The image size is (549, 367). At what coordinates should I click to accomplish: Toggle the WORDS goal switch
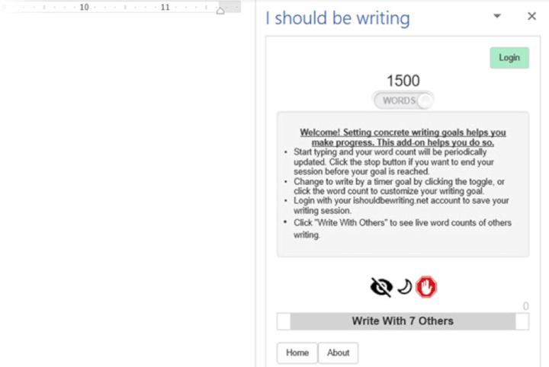tap(403, 101)
